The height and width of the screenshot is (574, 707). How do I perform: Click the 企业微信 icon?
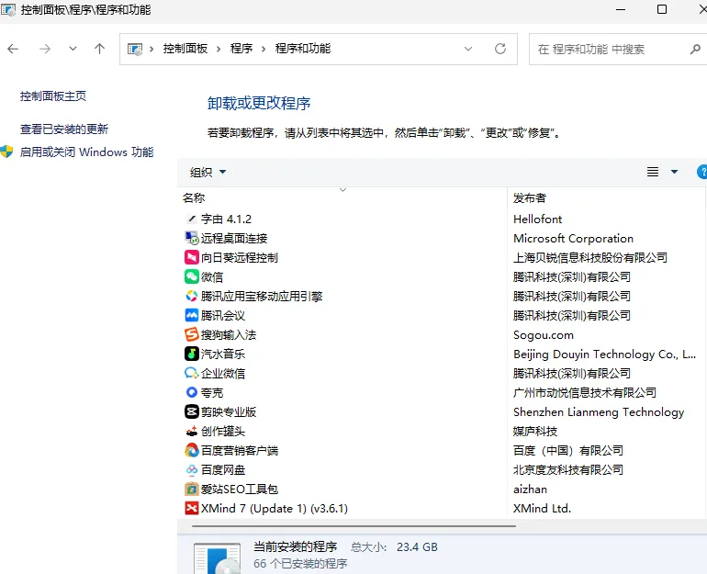click(x=192, y=374)
